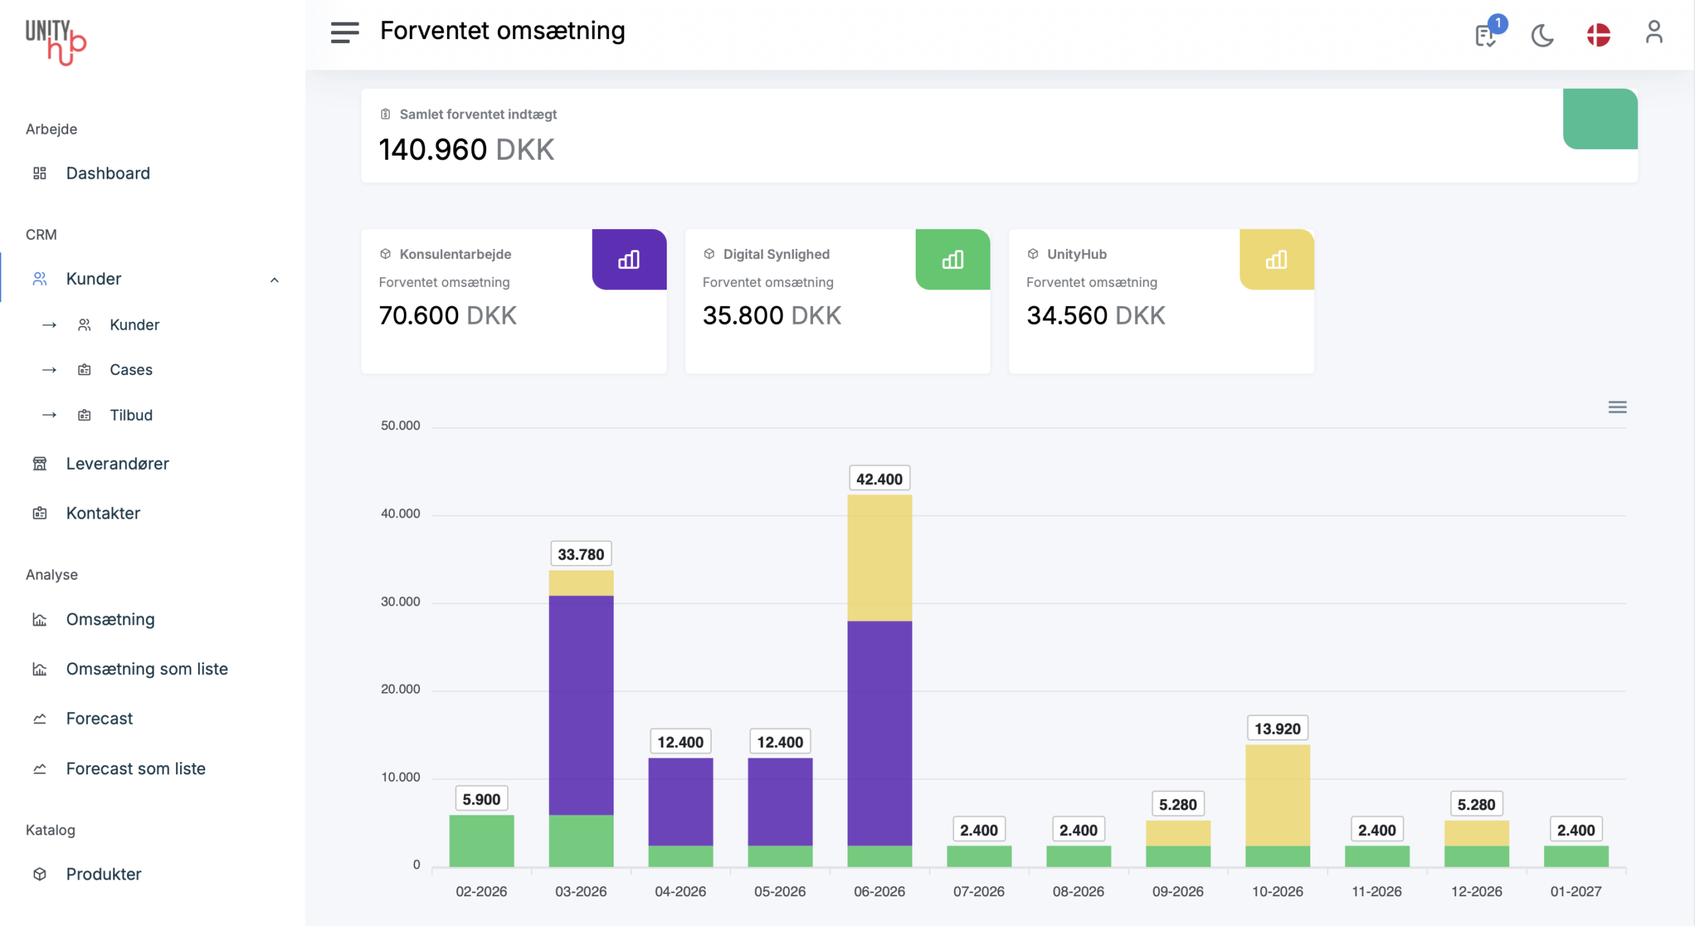Click the yellow UnityHub chart icon

1276,260
